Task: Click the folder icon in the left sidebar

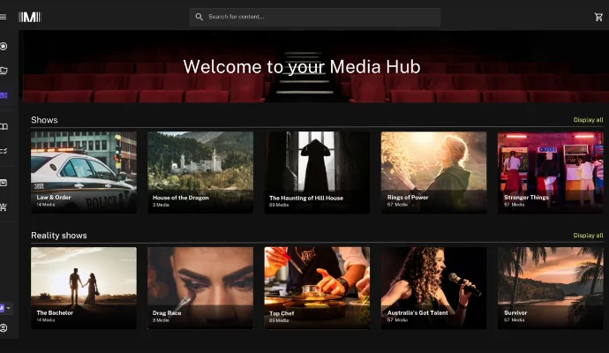Action: click(4, 71)
